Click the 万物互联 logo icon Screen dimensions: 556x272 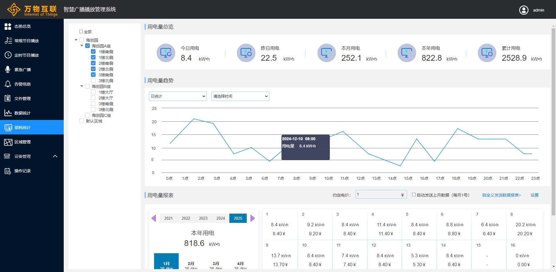[14, 10]
